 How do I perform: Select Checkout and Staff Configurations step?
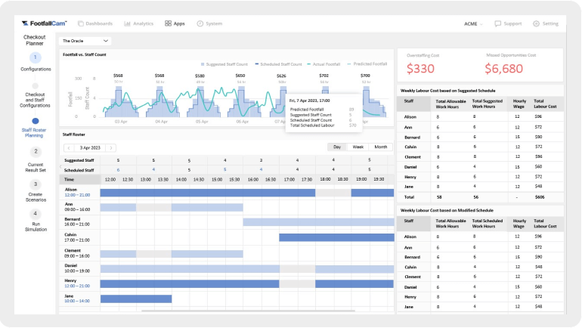coord(35,100)
